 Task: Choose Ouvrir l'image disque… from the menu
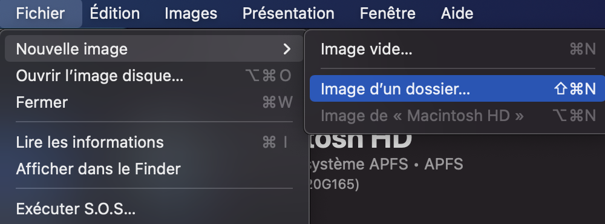click(x=154, y=76)
